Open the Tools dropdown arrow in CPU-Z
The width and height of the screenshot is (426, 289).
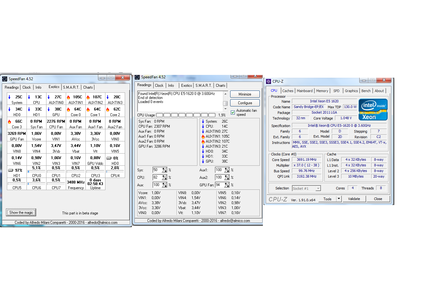[339, 199]
